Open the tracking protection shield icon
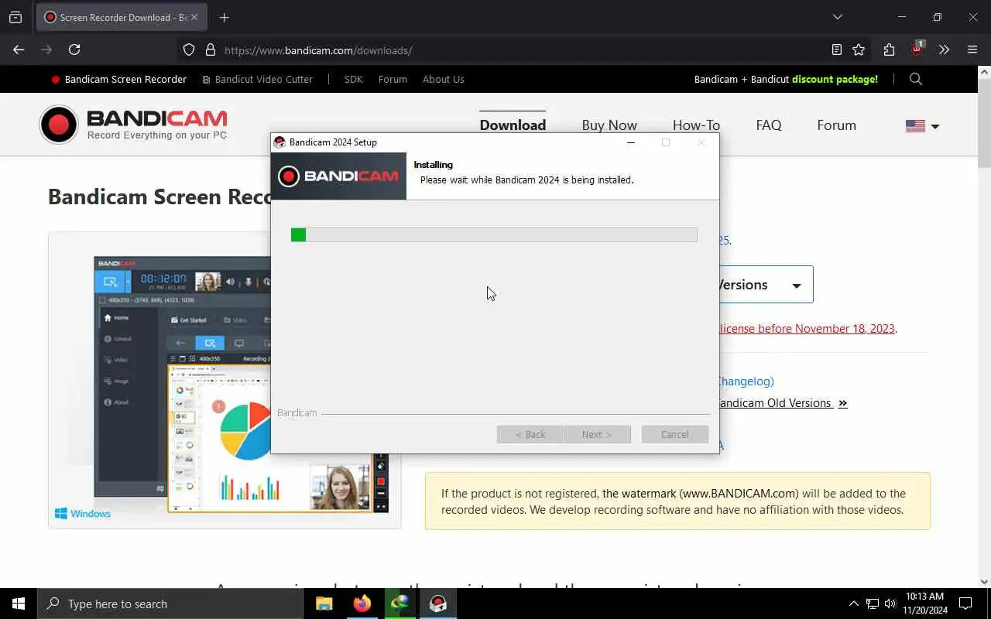This screenshot has height=619, width=991. pos(189,50)
